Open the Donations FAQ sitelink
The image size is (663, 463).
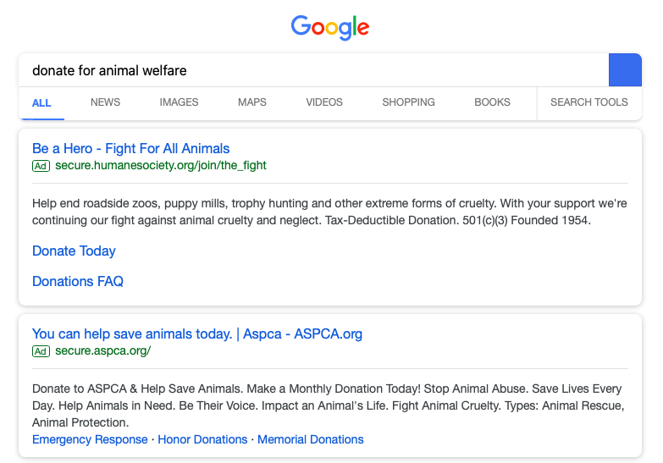(78, 281)
